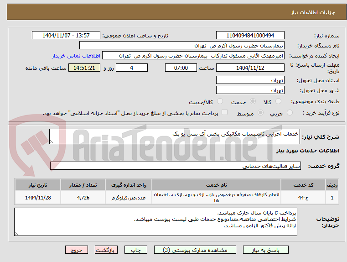Click the استان محل تحویل field
Screen dimensions: 347x262
pyautogui.click(x=250, y=80)
